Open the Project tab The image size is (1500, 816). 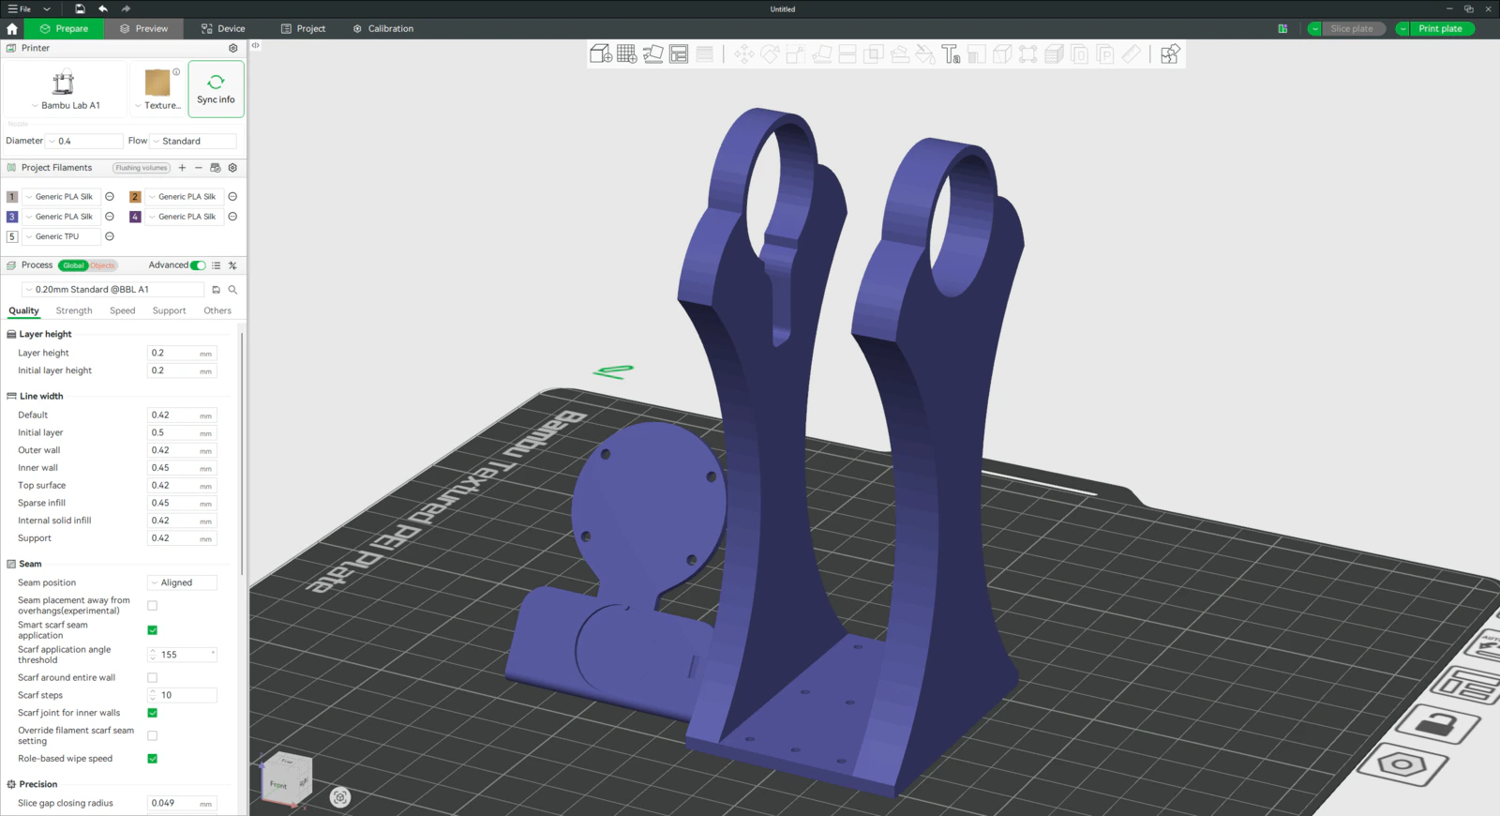click(x=303, y=29)
